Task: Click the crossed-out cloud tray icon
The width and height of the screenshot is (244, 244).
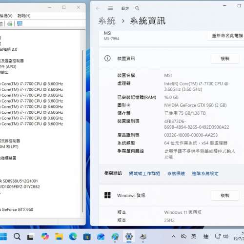Action: click(x=183, y=236)
